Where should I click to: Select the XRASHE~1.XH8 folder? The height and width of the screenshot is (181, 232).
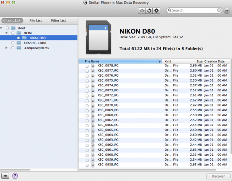coord(35,43)
